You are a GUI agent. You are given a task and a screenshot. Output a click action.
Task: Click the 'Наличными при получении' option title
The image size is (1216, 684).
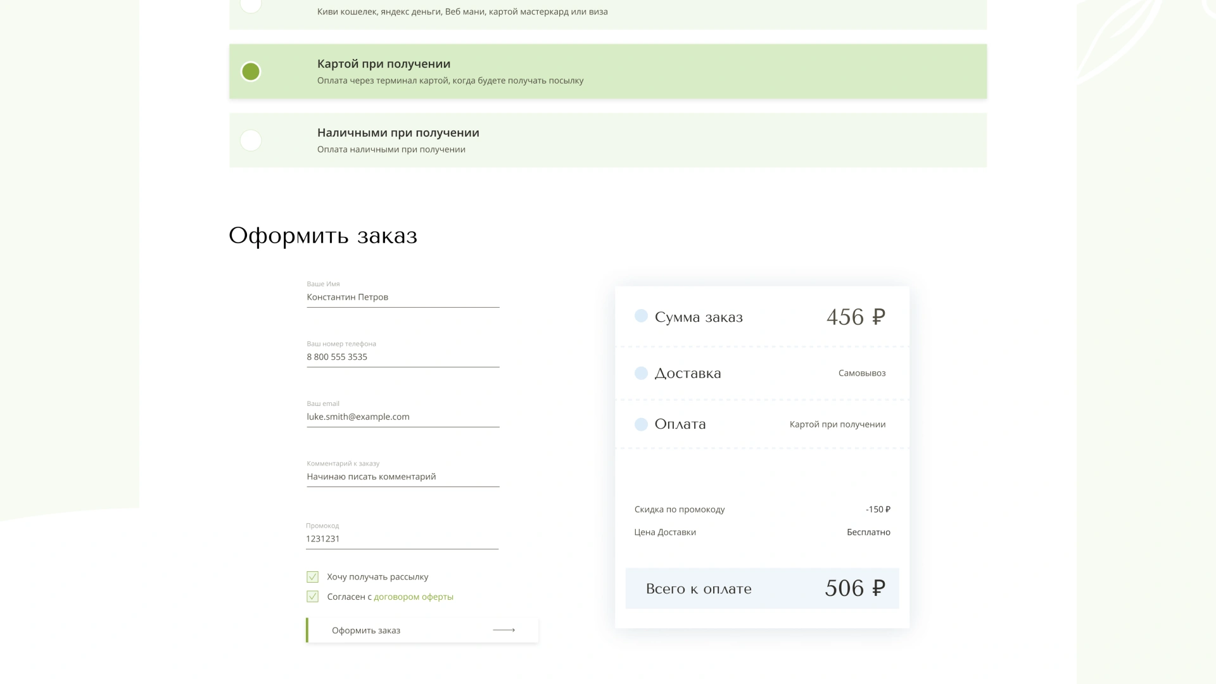[x=398, y=133]
